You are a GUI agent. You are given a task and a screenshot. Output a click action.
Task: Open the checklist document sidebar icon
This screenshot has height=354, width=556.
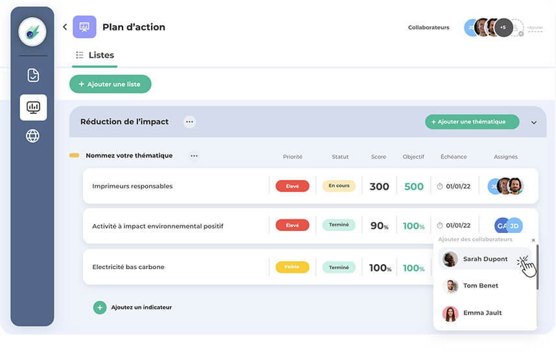[x=33, y=75]
